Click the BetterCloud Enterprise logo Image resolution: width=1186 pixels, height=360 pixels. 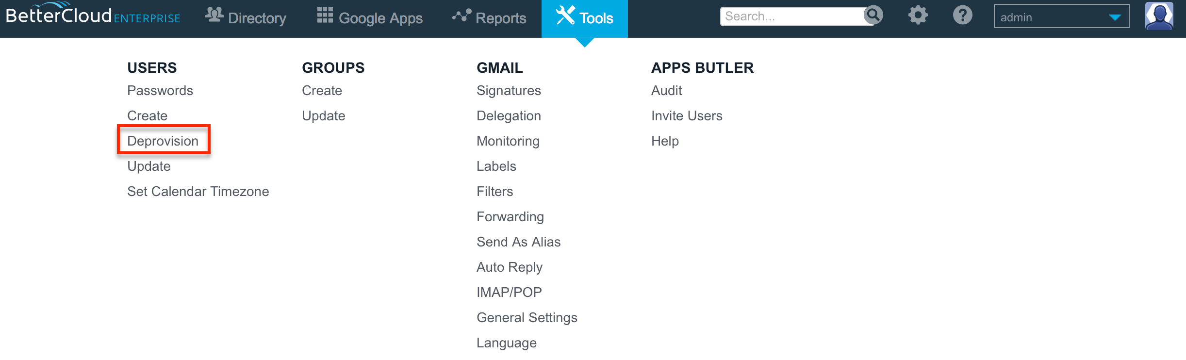click(93, 14)
